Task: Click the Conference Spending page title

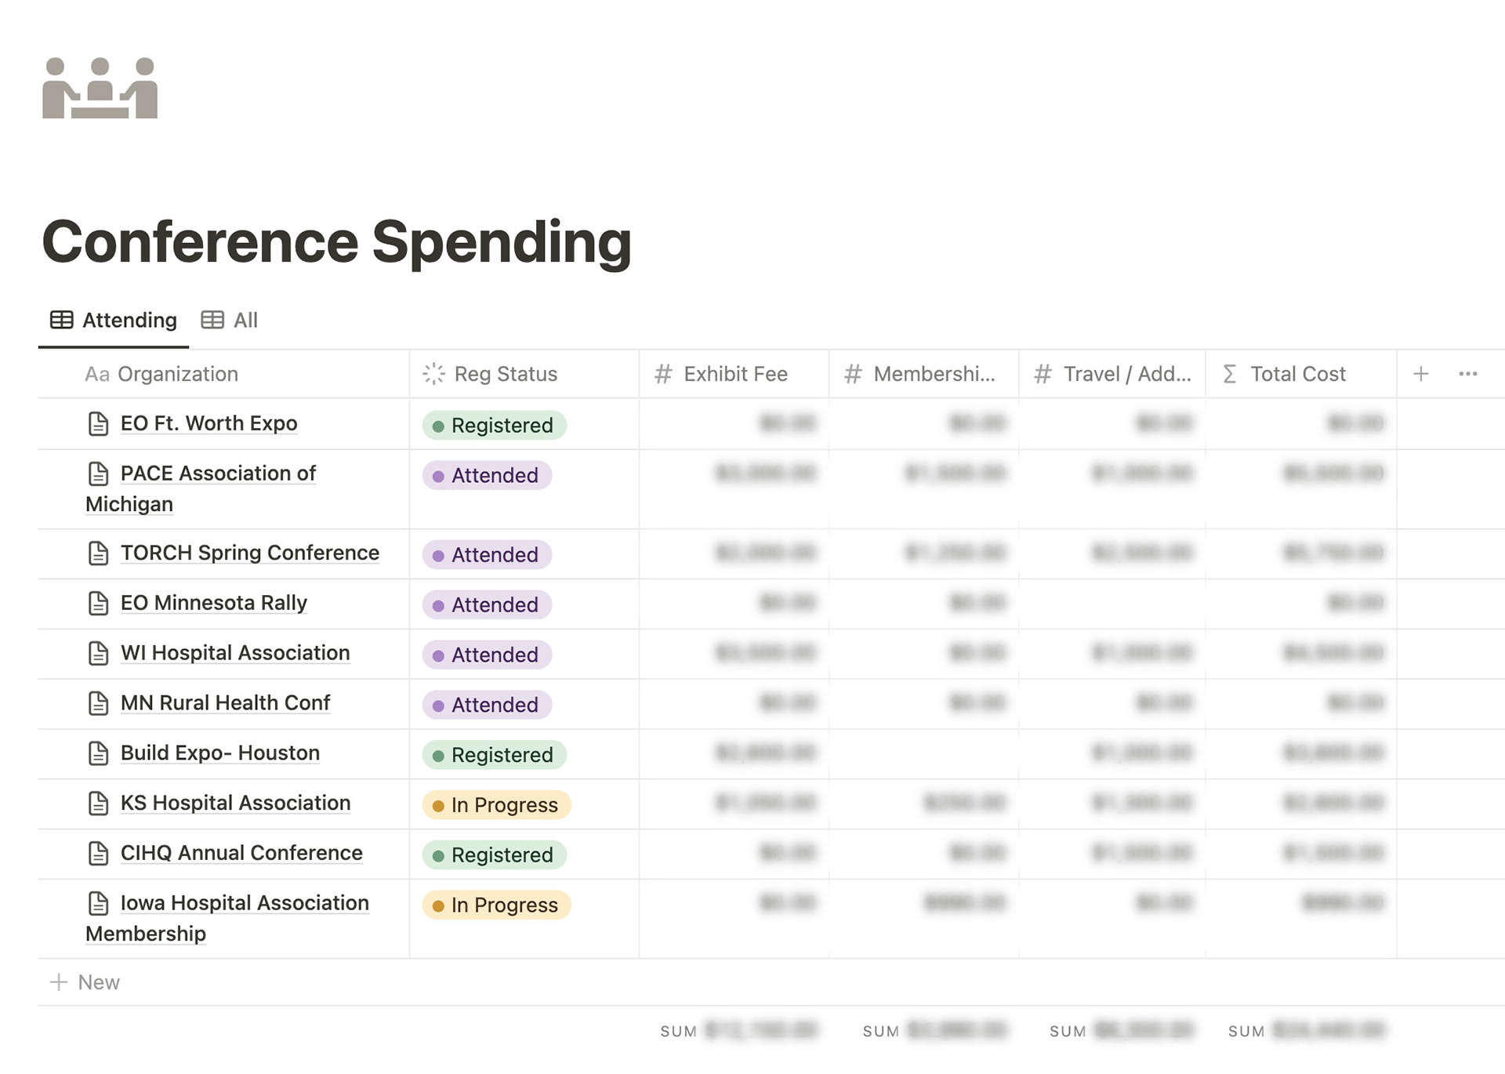Action: 337,241
